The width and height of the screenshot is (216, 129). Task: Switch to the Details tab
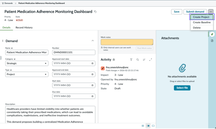pyautogui.click(x=6, y=27)
